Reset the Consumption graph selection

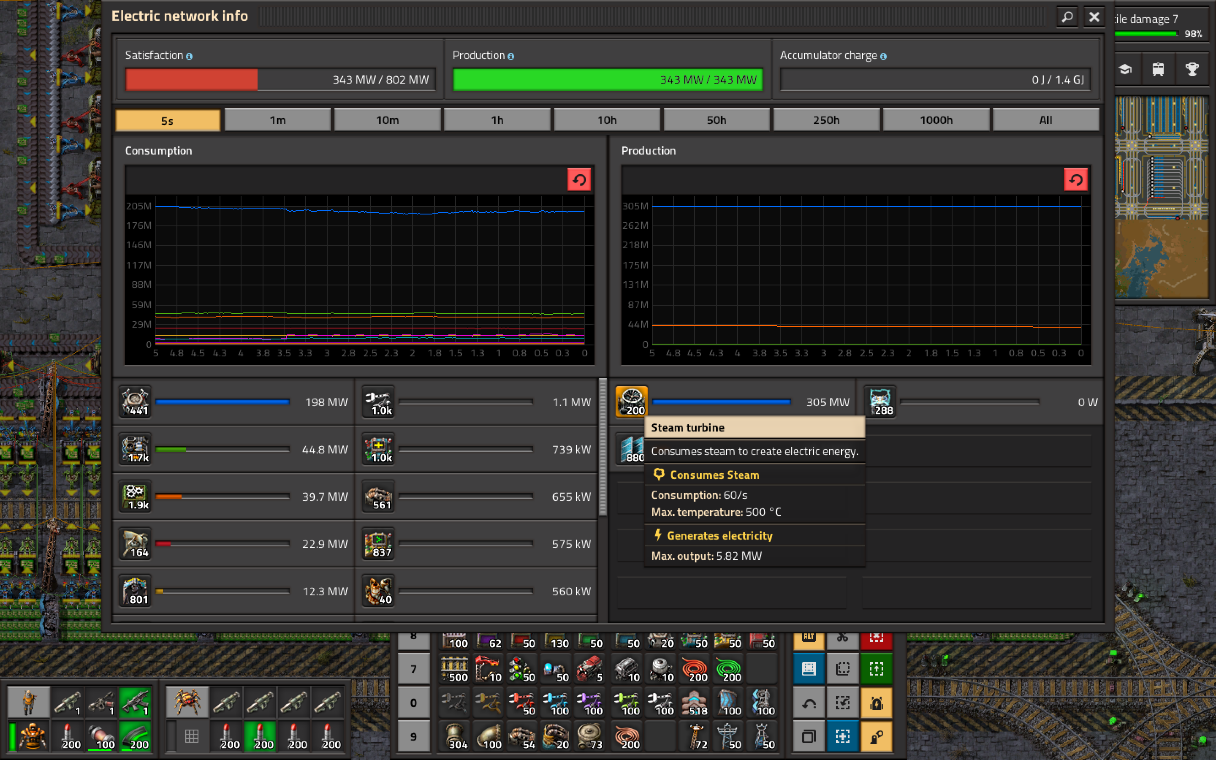pyautogui.click(x=579, y=179)
